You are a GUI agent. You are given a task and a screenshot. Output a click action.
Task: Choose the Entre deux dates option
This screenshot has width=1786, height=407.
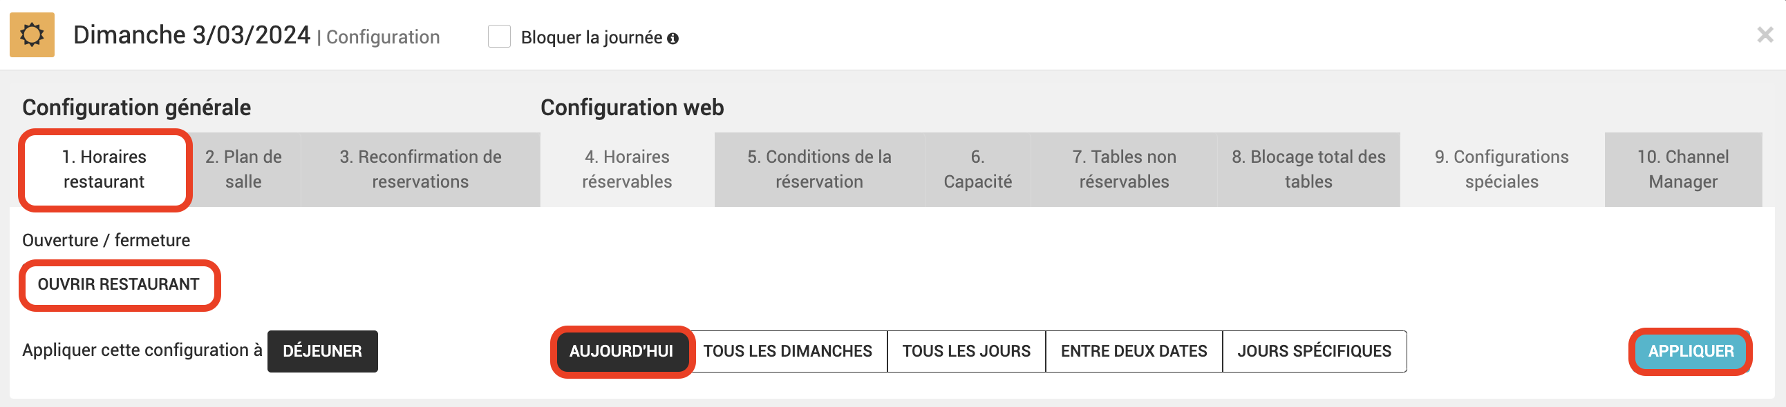pyautogui.click(x=1134, y=352)
